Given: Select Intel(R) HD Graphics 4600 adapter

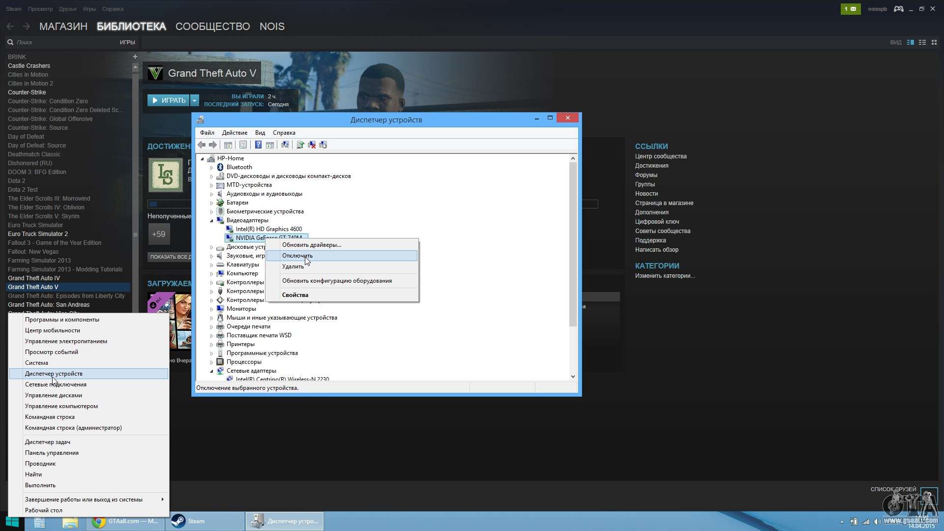Looking at the screenshot, I should click(269, 229).
